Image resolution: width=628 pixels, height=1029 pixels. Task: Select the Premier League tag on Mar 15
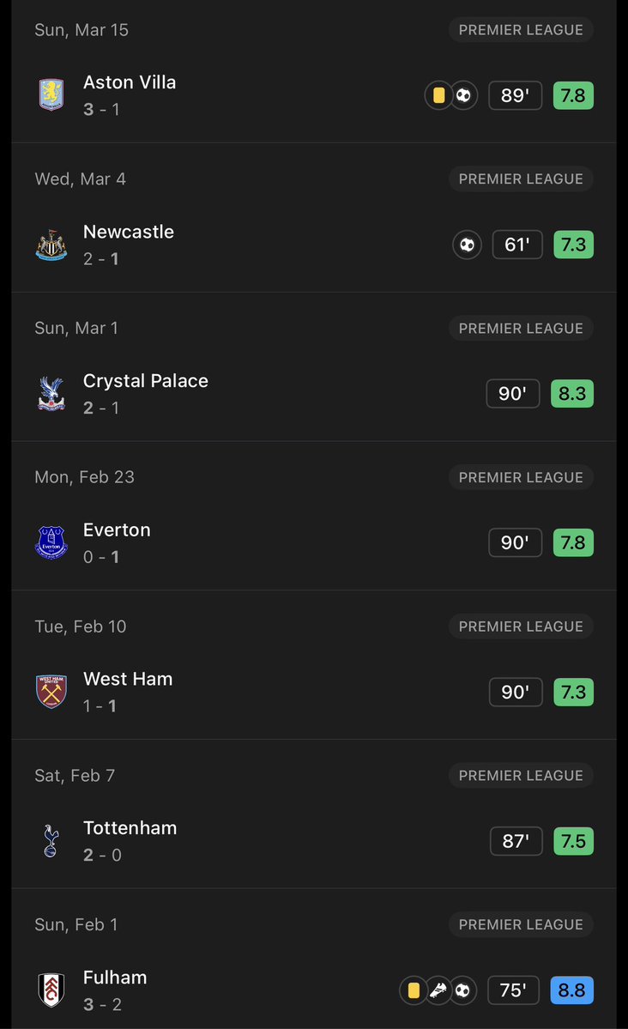[521, 29]
